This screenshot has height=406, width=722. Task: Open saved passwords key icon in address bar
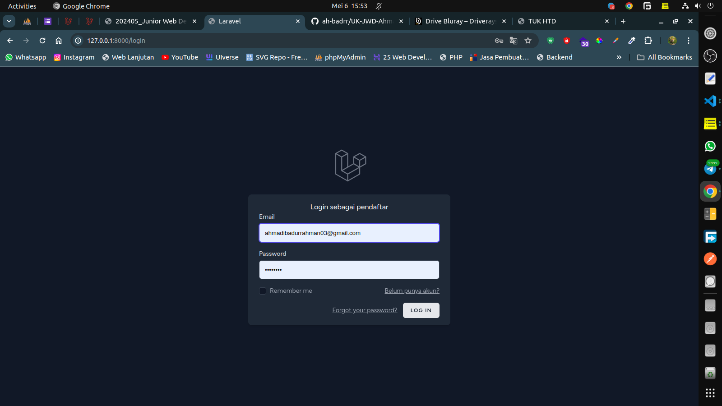click(499, 41)
